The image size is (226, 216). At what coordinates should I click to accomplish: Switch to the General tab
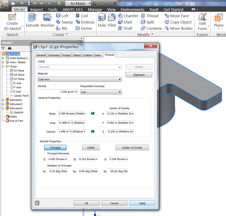tap(41, 55)
